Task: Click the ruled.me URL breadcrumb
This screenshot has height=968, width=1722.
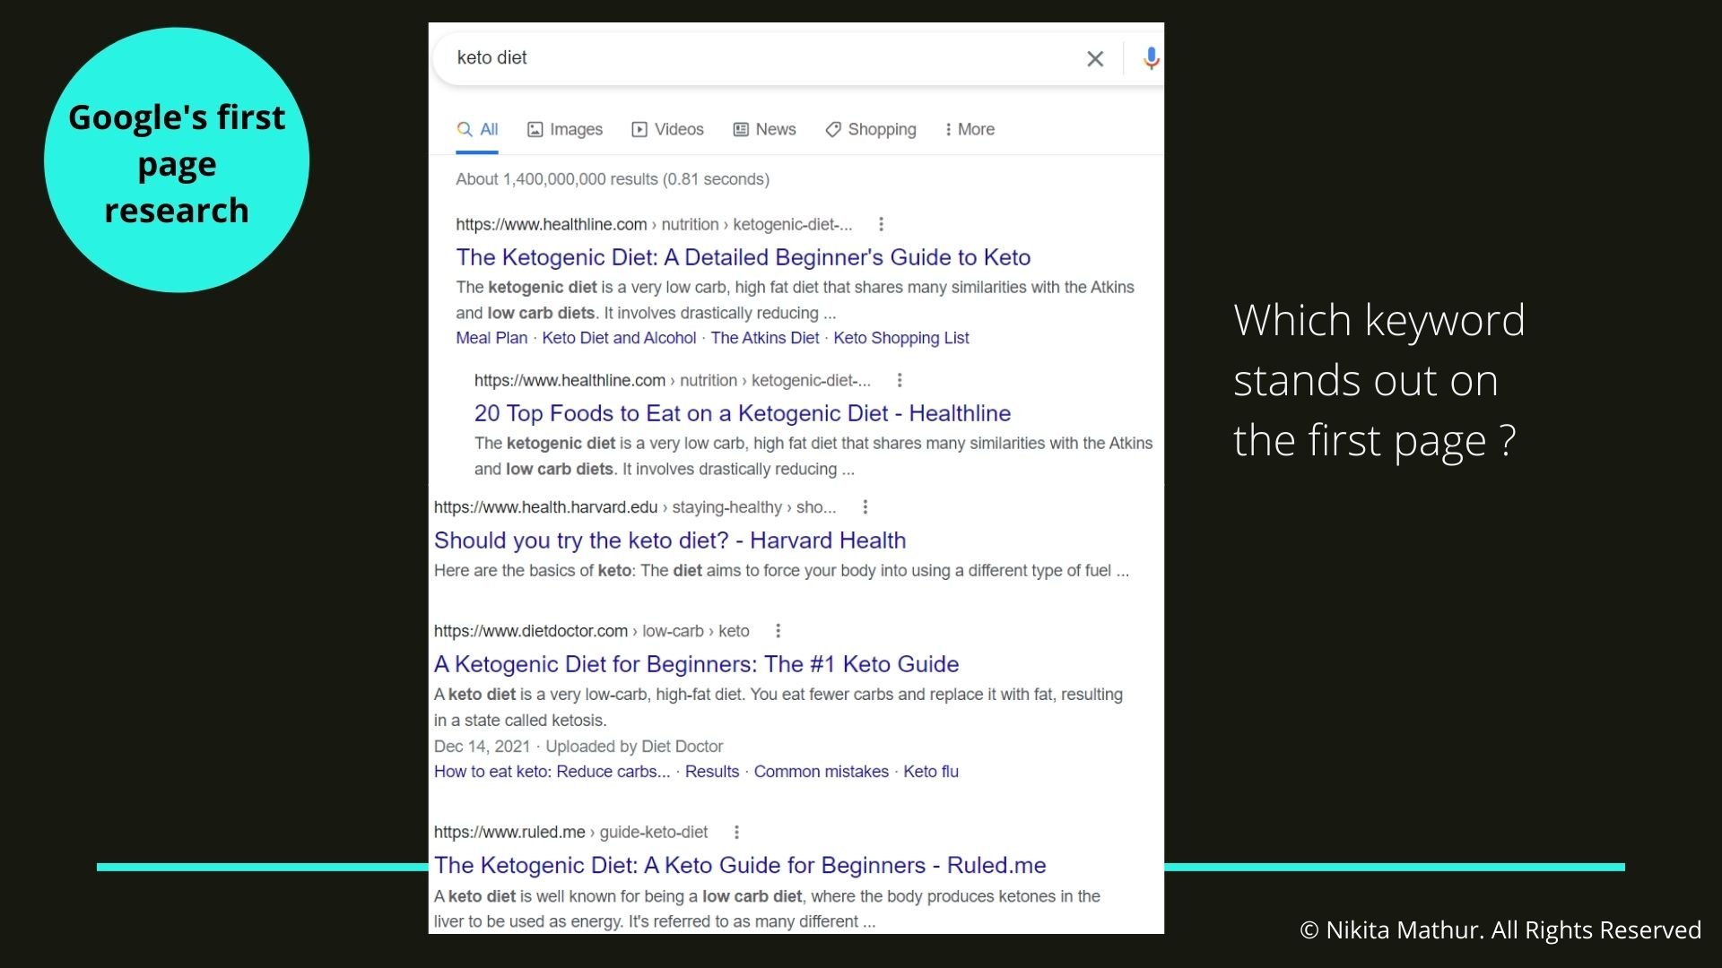Action: (571, 832)
